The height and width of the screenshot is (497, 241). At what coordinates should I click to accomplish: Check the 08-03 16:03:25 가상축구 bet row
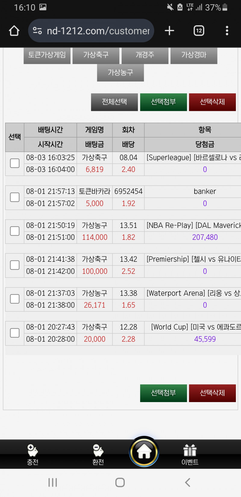click(x=15, y=163)
